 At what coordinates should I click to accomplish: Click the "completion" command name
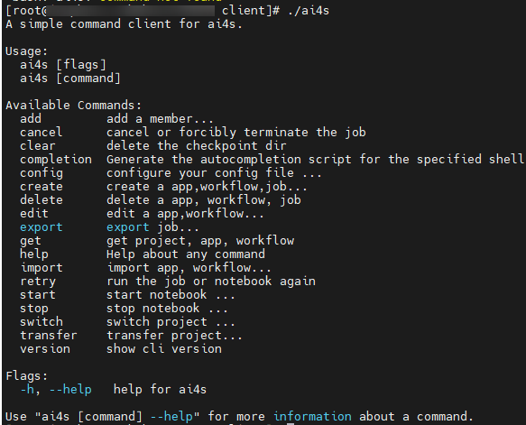(x=56, y=160)
